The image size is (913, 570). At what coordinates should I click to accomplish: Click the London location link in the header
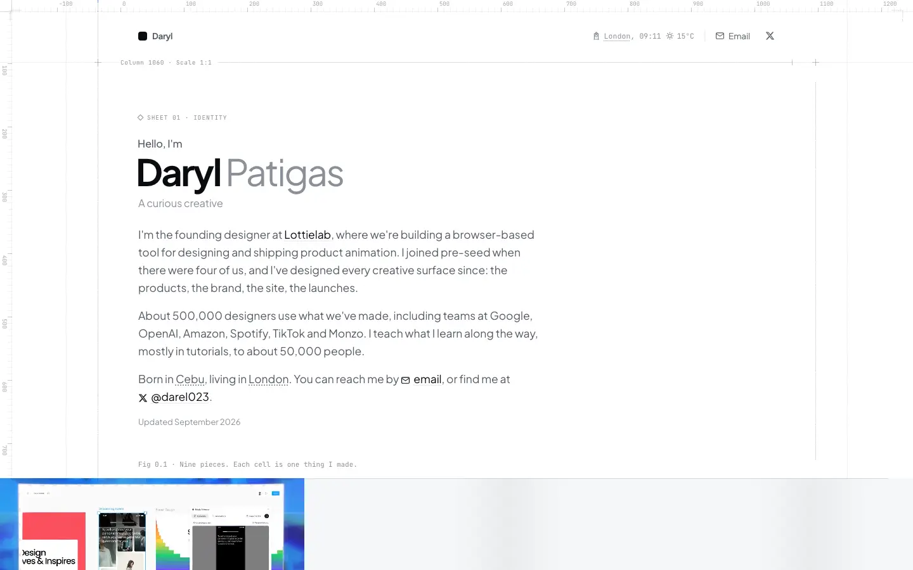(617, 36)
